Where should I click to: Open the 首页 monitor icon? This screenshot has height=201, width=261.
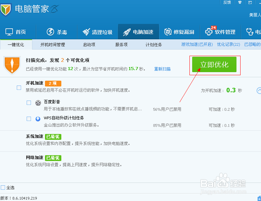(x=9, y=32)
